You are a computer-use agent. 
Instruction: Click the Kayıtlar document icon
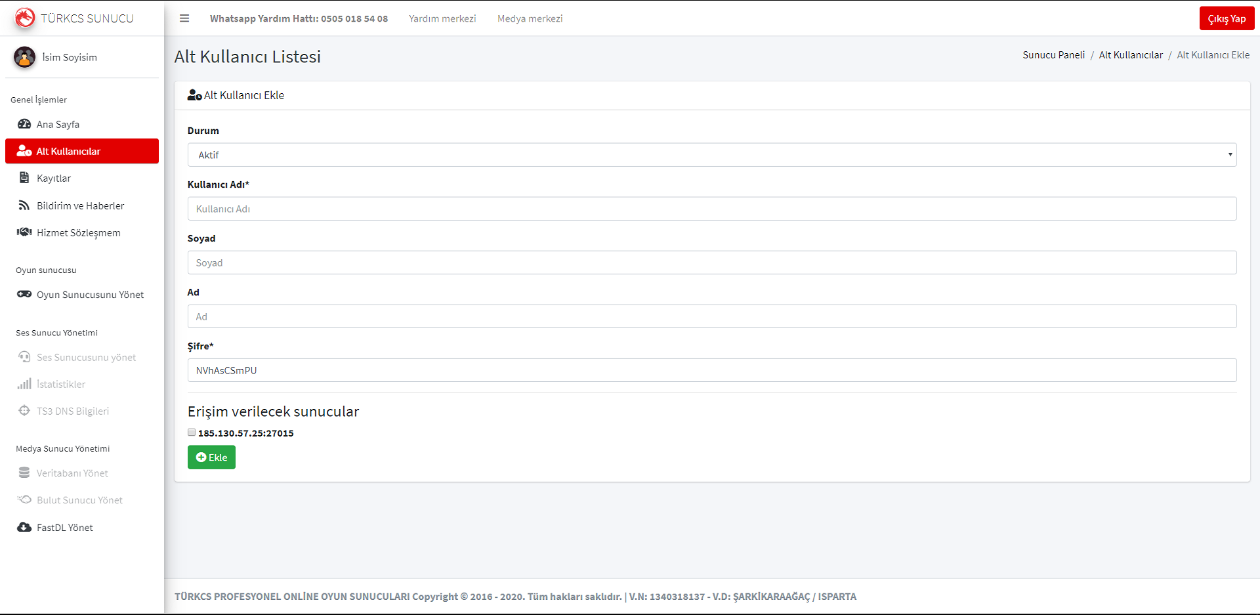[24, 178]
